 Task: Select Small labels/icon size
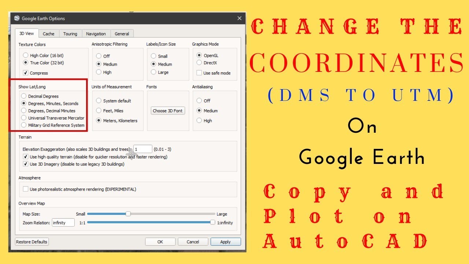click(x=154, y=56)
